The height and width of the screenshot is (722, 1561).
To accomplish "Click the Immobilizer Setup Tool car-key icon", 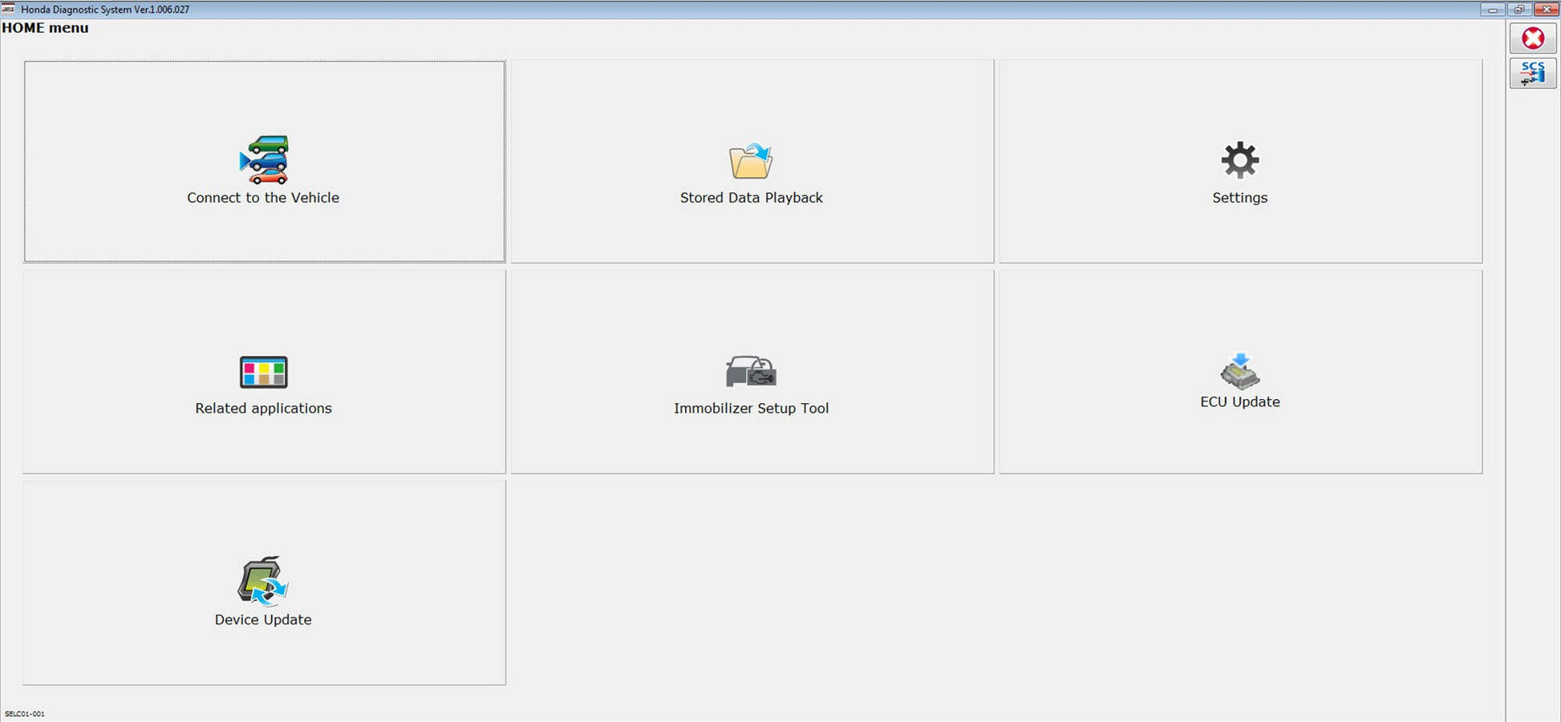I will [751, 372].
